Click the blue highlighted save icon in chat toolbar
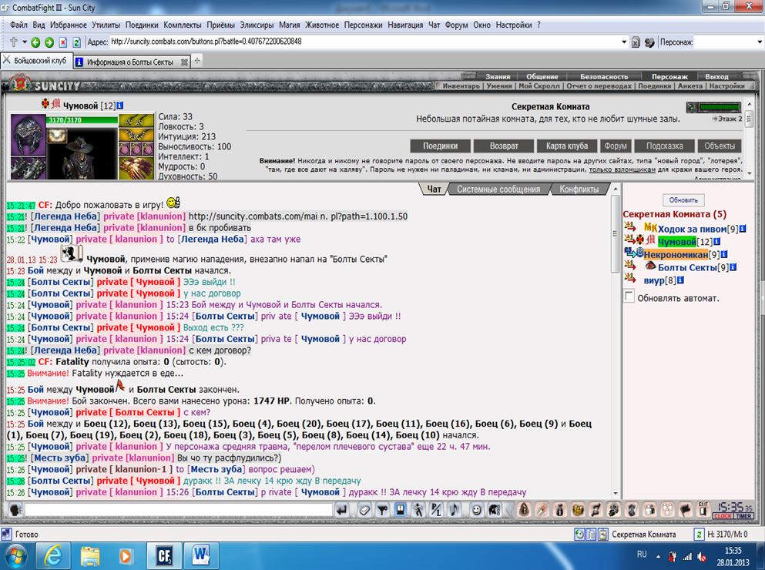Screen dimensions: 765x570 400,510
